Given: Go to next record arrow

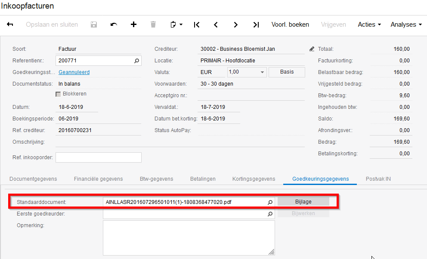Looking at the screenshot, I should tap(236, 25).
